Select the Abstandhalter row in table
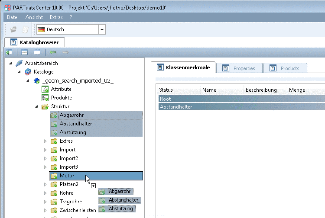Viewport: 325px width, 218px height. 242,107
